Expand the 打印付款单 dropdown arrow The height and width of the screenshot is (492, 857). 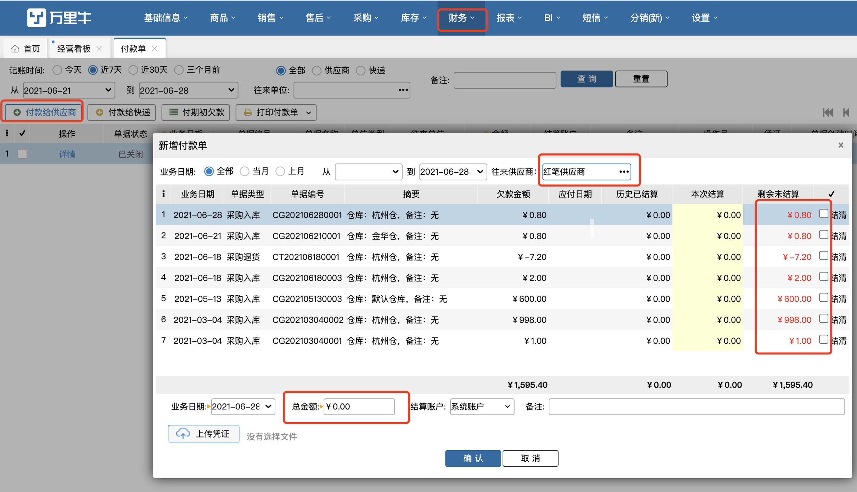[308, 113]
